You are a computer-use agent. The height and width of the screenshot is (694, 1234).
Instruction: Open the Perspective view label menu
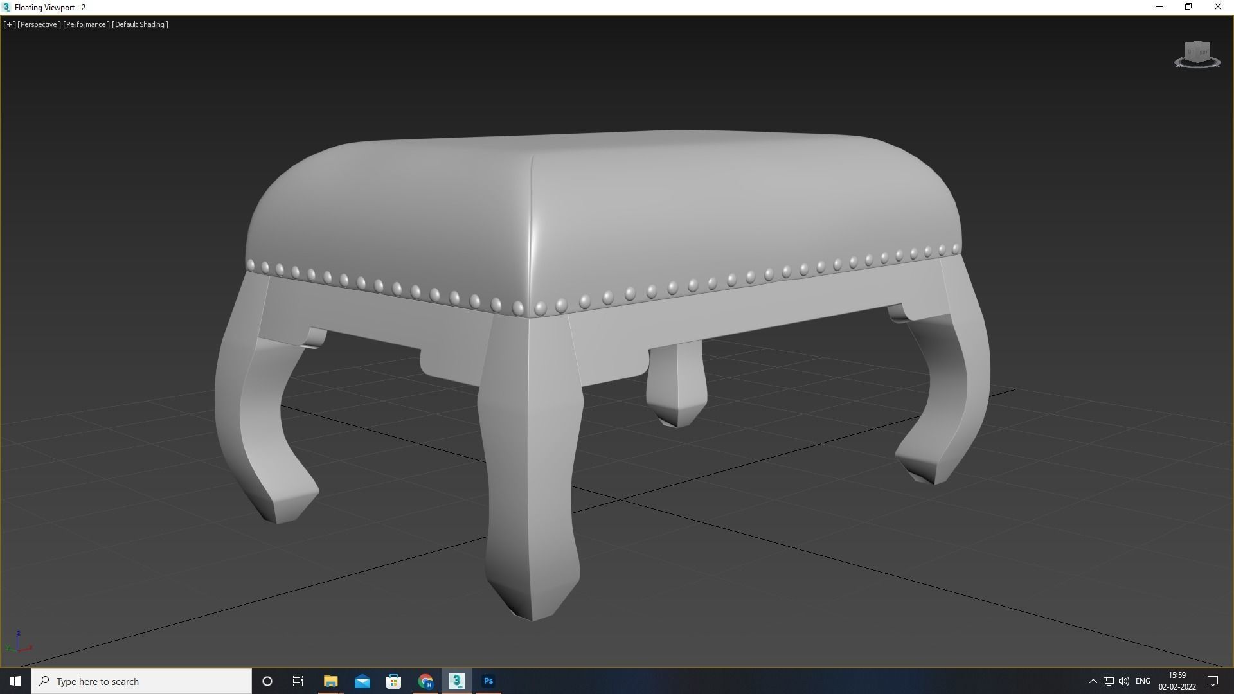39,24
